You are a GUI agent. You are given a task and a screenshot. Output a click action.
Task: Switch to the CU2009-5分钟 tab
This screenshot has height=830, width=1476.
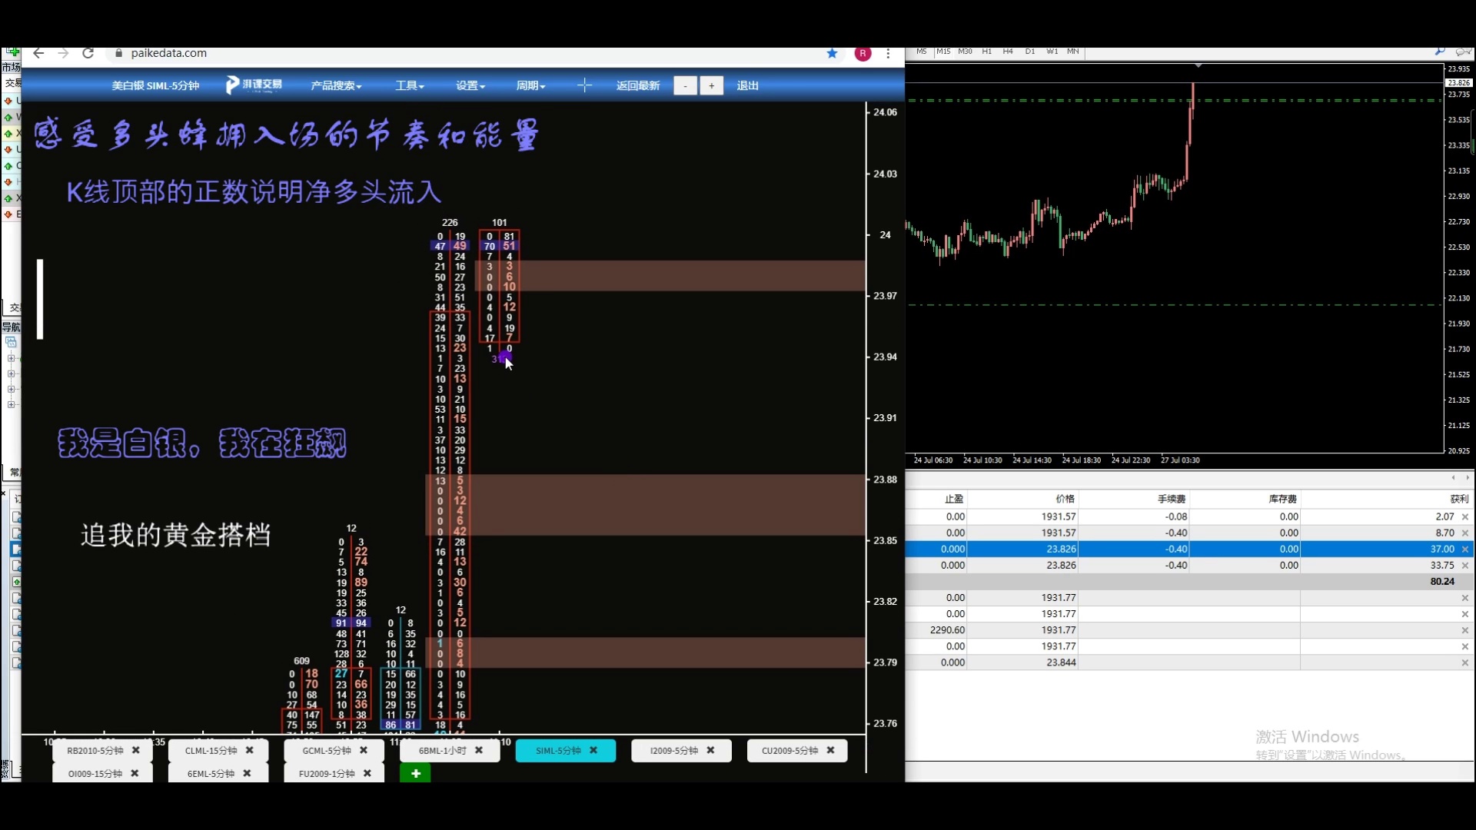[x=790, y=750]
